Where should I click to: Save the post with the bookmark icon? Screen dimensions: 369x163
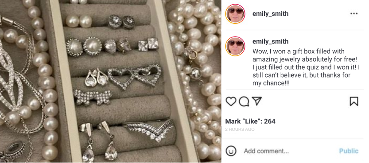(354, 101)
